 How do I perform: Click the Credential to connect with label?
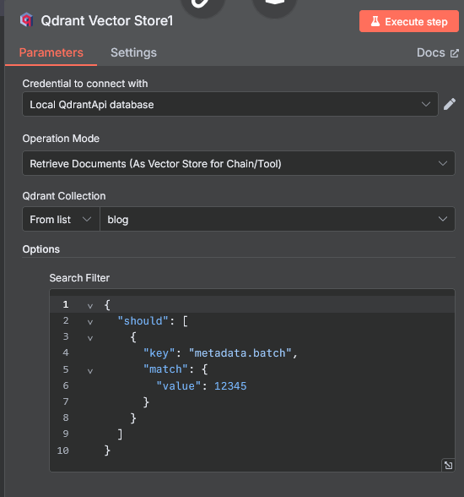click(x=84, y=84)
